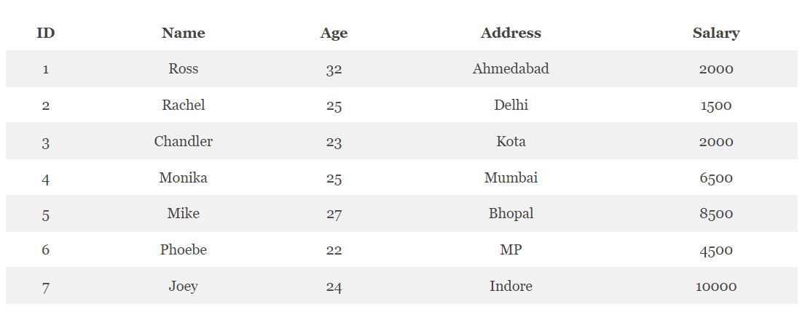Click the Monika name cell
This screenshot has width=805, height=312.
[184, 177]
